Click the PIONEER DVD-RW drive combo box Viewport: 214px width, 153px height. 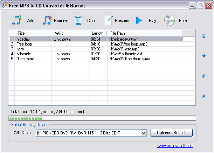[91, 133]
